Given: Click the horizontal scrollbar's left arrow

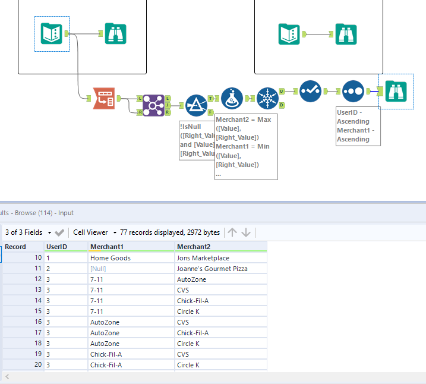Looking at the screenshot, I should point(7,376).
